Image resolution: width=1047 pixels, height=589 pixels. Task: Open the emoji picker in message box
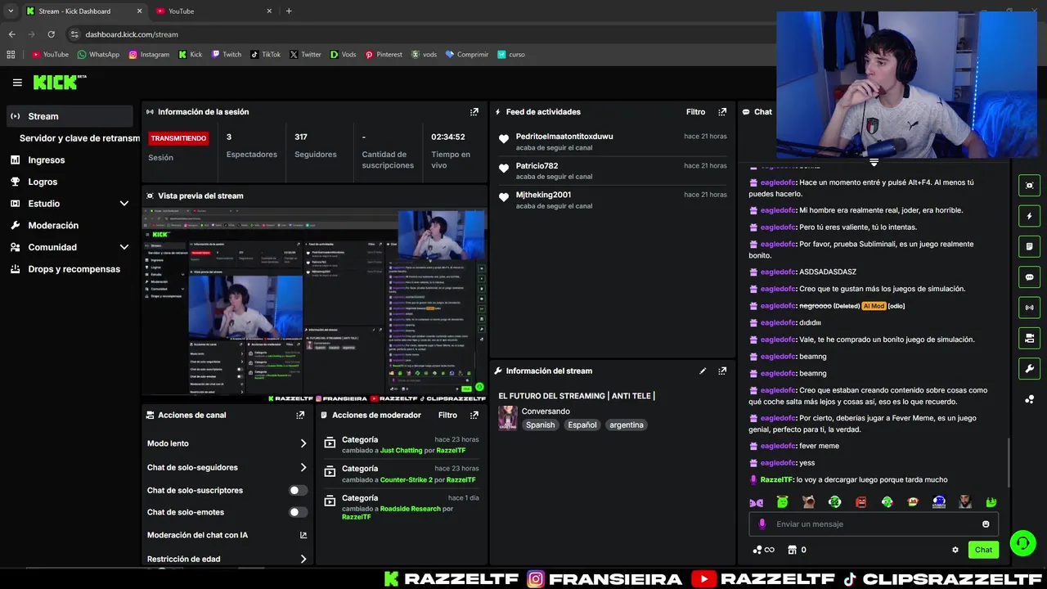click(x=986, y=524)
